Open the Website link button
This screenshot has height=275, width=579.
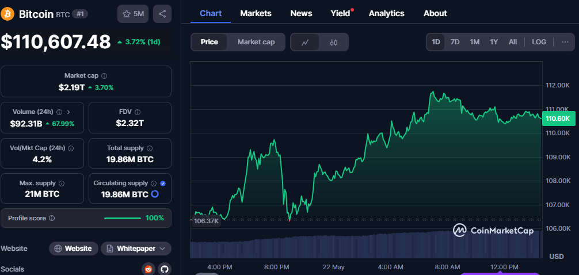tap(74, 249)
